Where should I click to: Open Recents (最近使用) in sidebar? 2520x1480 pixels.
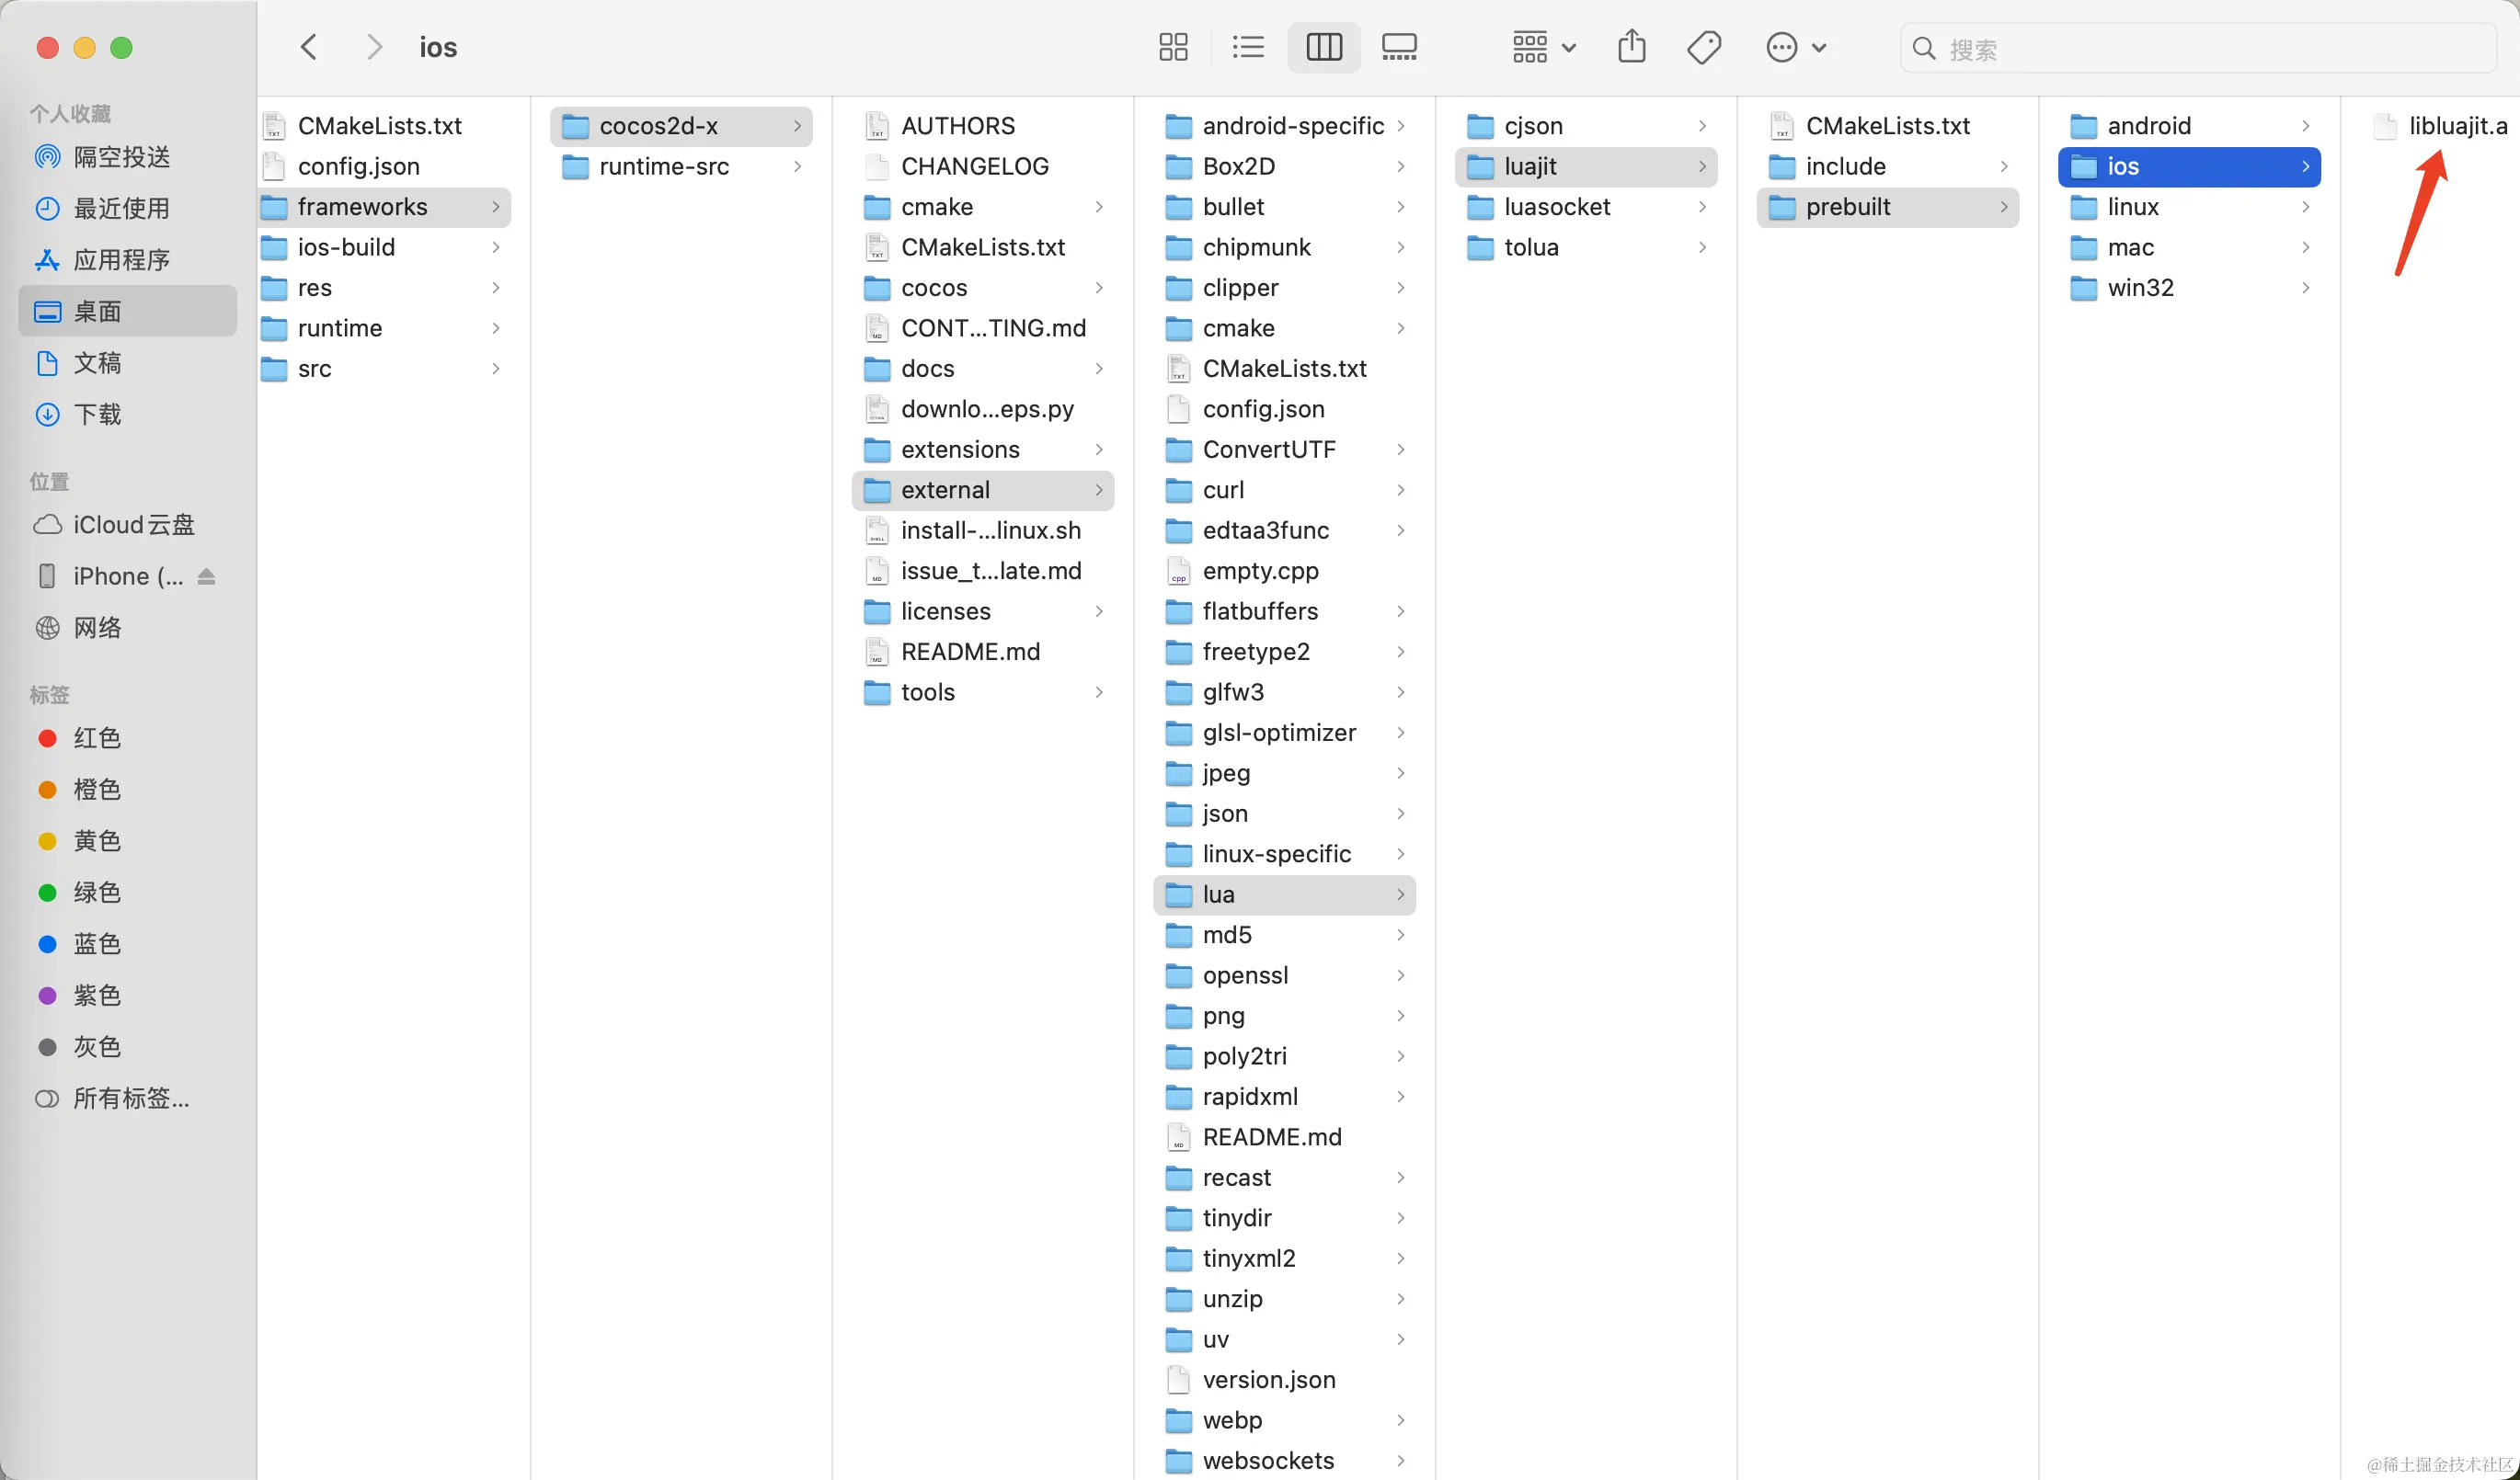click(x=121, y=209)
